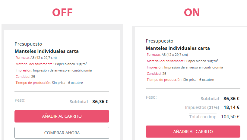Click AÑADIR AL CARRITO in the ON panel
This screenshot has width=247, height=140.
[193, 132]
